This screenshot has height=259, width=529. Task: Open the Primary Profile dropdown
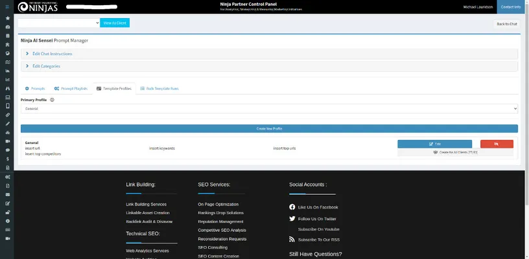pyautogui.click(x=269, y=109)
